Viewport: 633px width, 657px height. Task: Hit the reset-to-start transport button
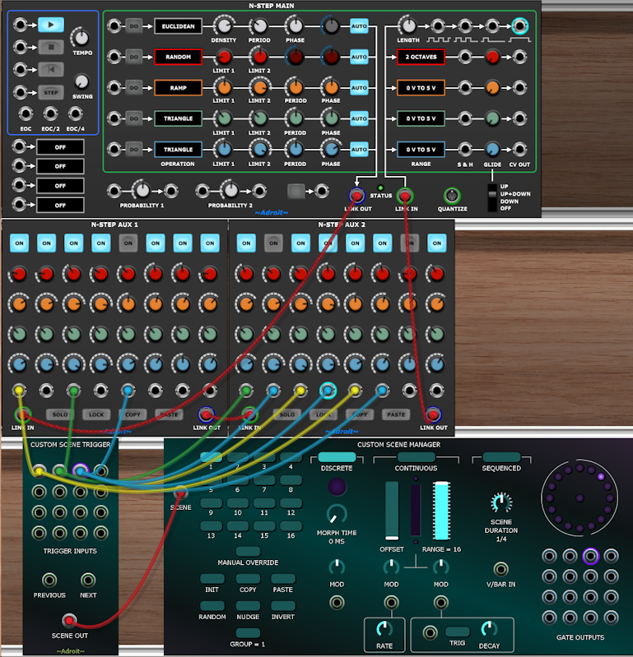50,70
